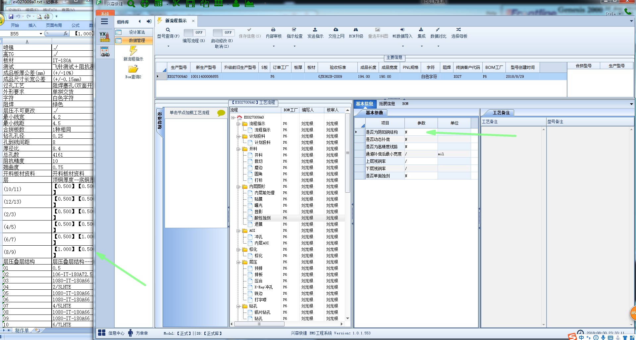Switch to BOM tab
Image resolution: width=636 pixels, height=340 pixels.
pyautogui.click(x=405, y=104)
